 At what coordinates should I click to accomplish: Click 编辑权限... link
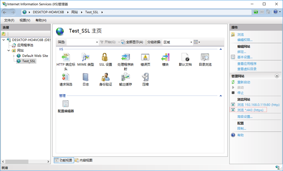tap(245, 40)
